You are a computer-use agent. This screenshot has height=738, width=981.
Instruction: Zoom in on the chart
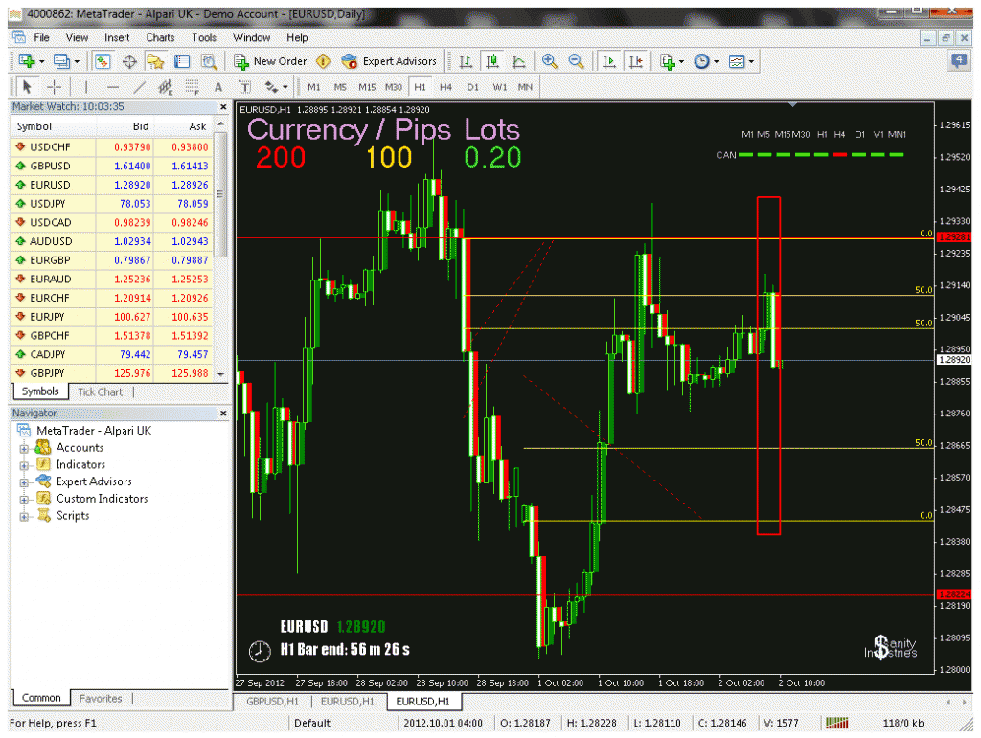click(x=549, y=61)
